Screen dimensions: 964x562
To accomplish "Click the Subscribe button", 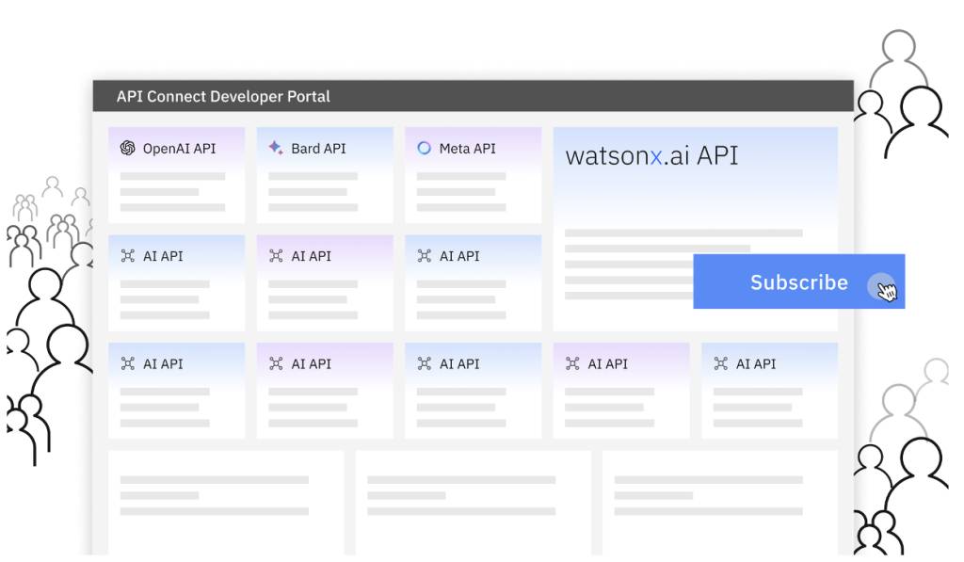I will 798,281.
